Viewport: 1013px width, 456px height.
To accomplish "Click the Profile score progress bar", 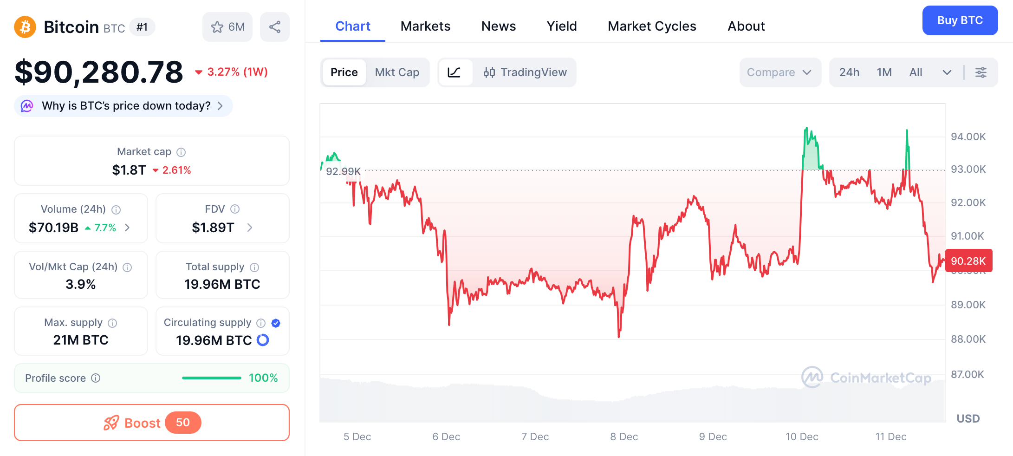I will [211, 378].
